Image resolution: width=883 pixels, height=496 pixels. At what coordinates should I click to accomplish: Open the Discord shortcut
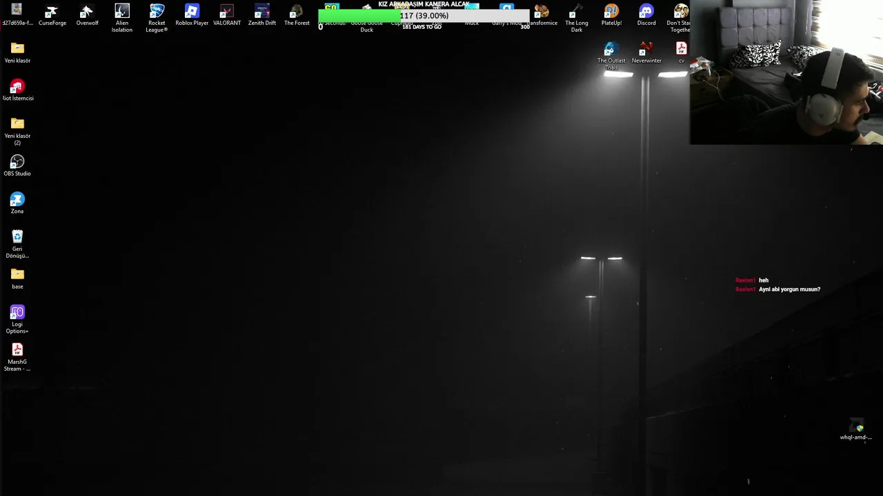click(x=646, y=15)
